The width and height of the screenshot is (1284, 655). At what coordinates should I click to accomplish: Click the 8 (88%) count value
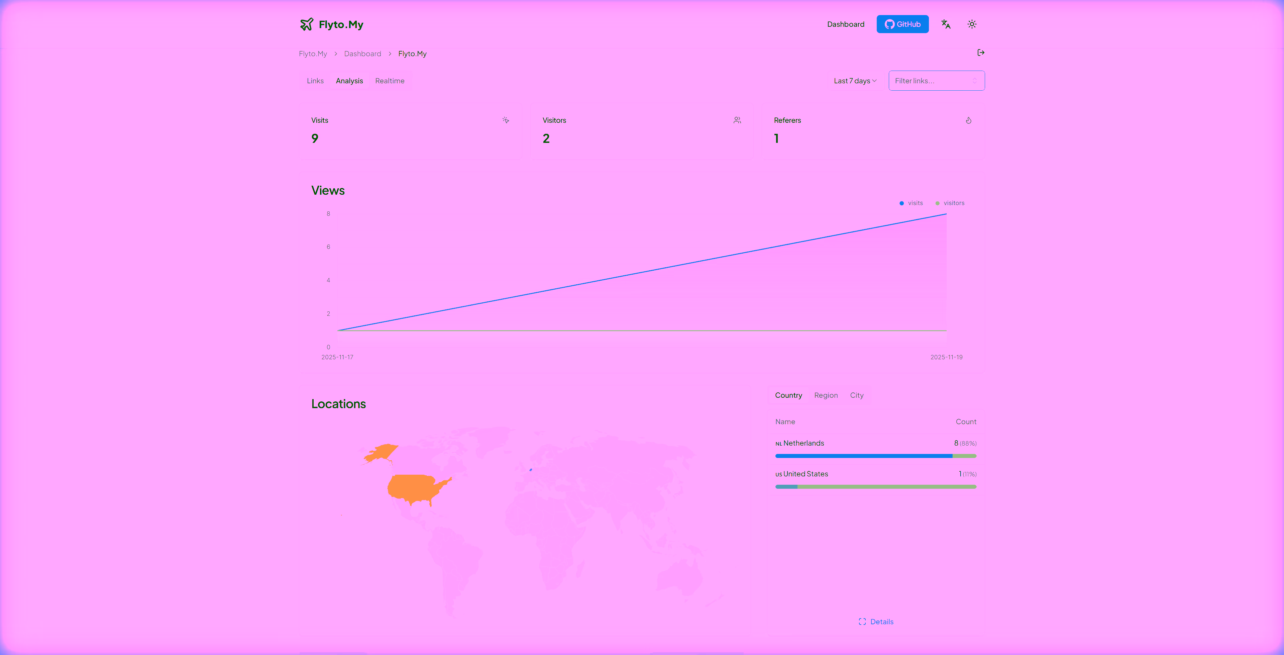pyautogui.click(x=965, y=443)
